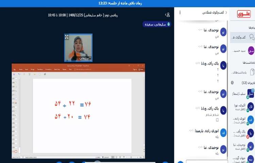255x163 pixels.
Task: Select your own user entry marked (شما)
Action: 243,94
